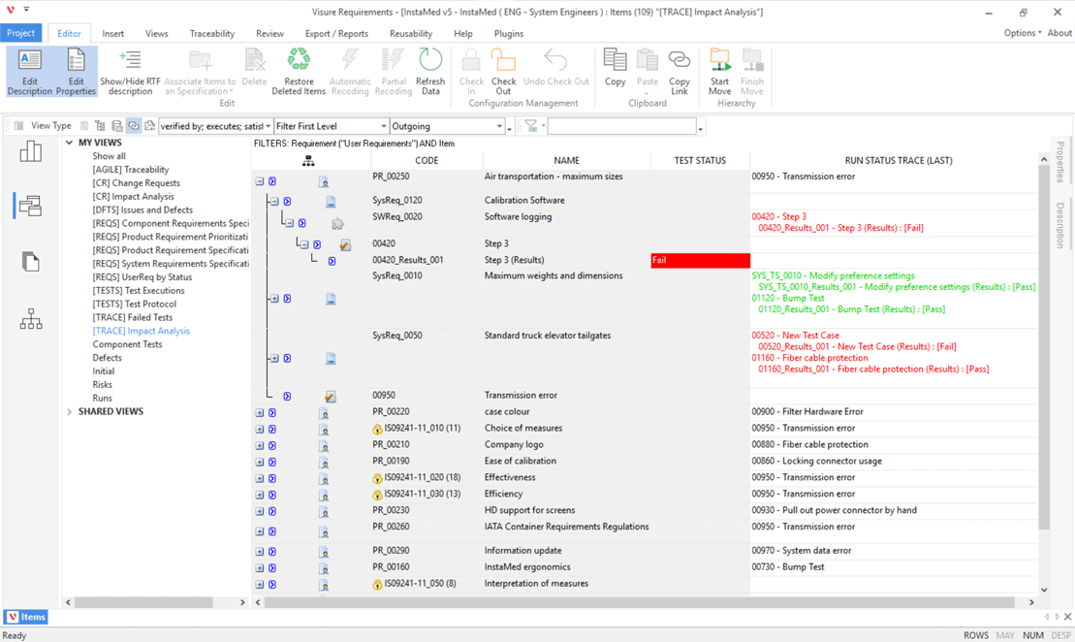
Task: Select the [CR] Change Requests view
Action: tap(136, 183)
